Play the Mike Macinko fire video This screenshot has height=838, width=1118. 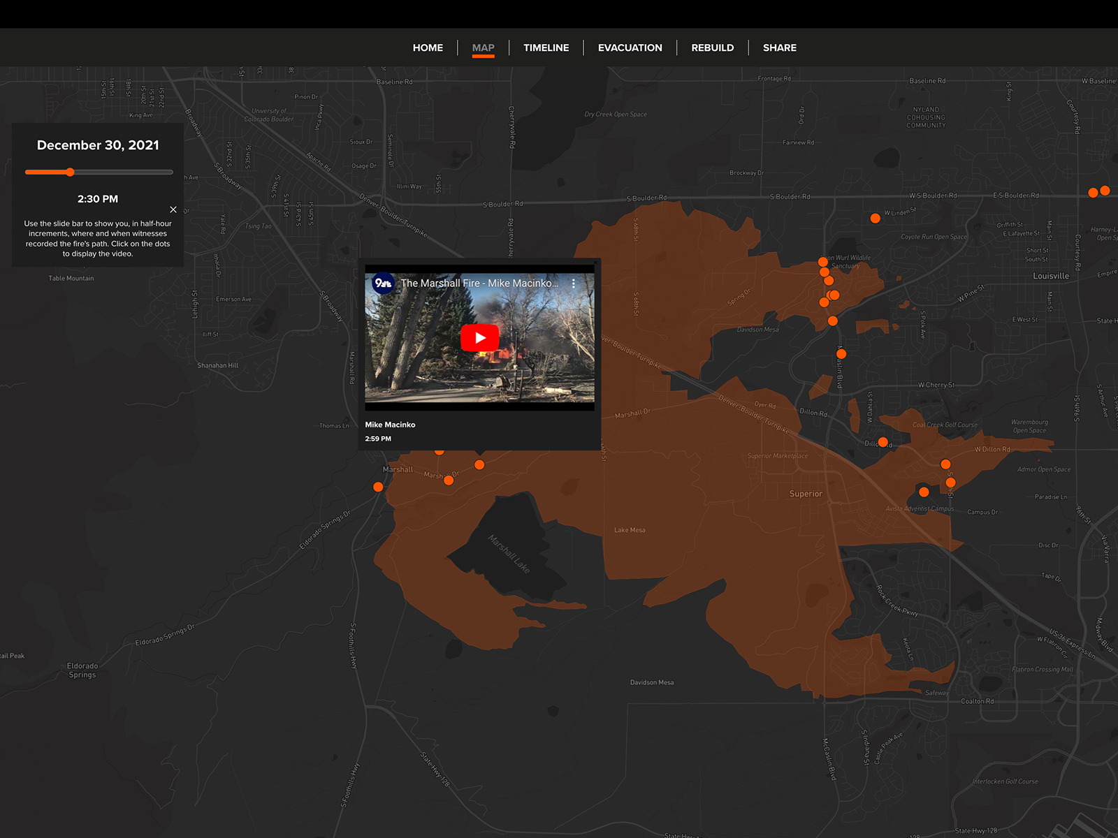[479, 337]
